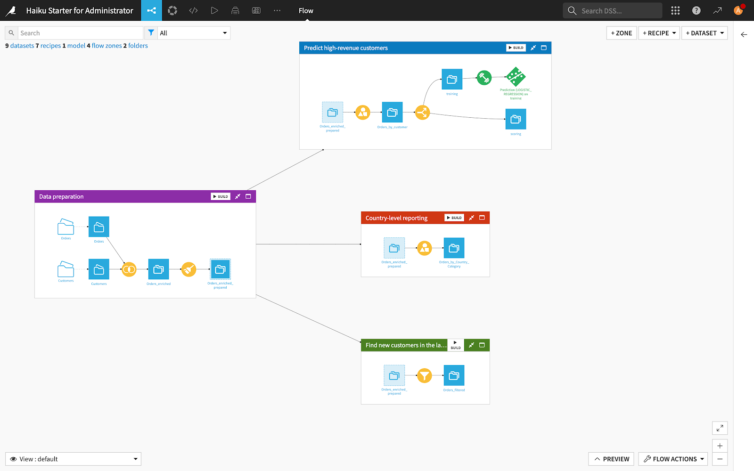Collapse the Data preparation zone

pos(238,196)
